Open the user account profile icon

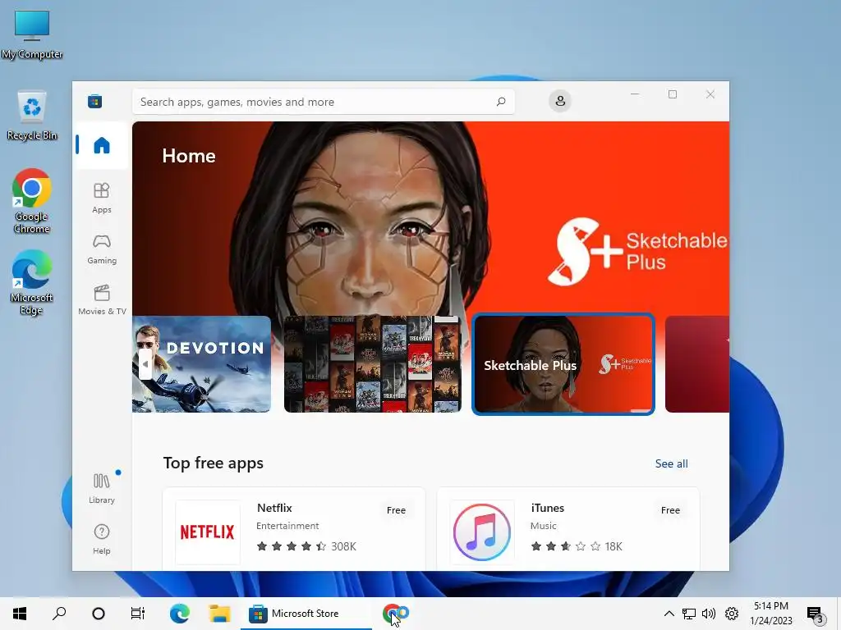[x=560, y=101]
